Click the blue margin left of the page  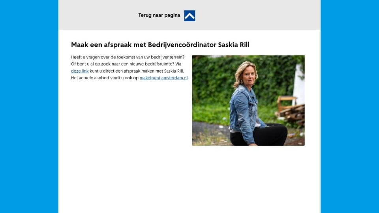(x=29, y=106)
